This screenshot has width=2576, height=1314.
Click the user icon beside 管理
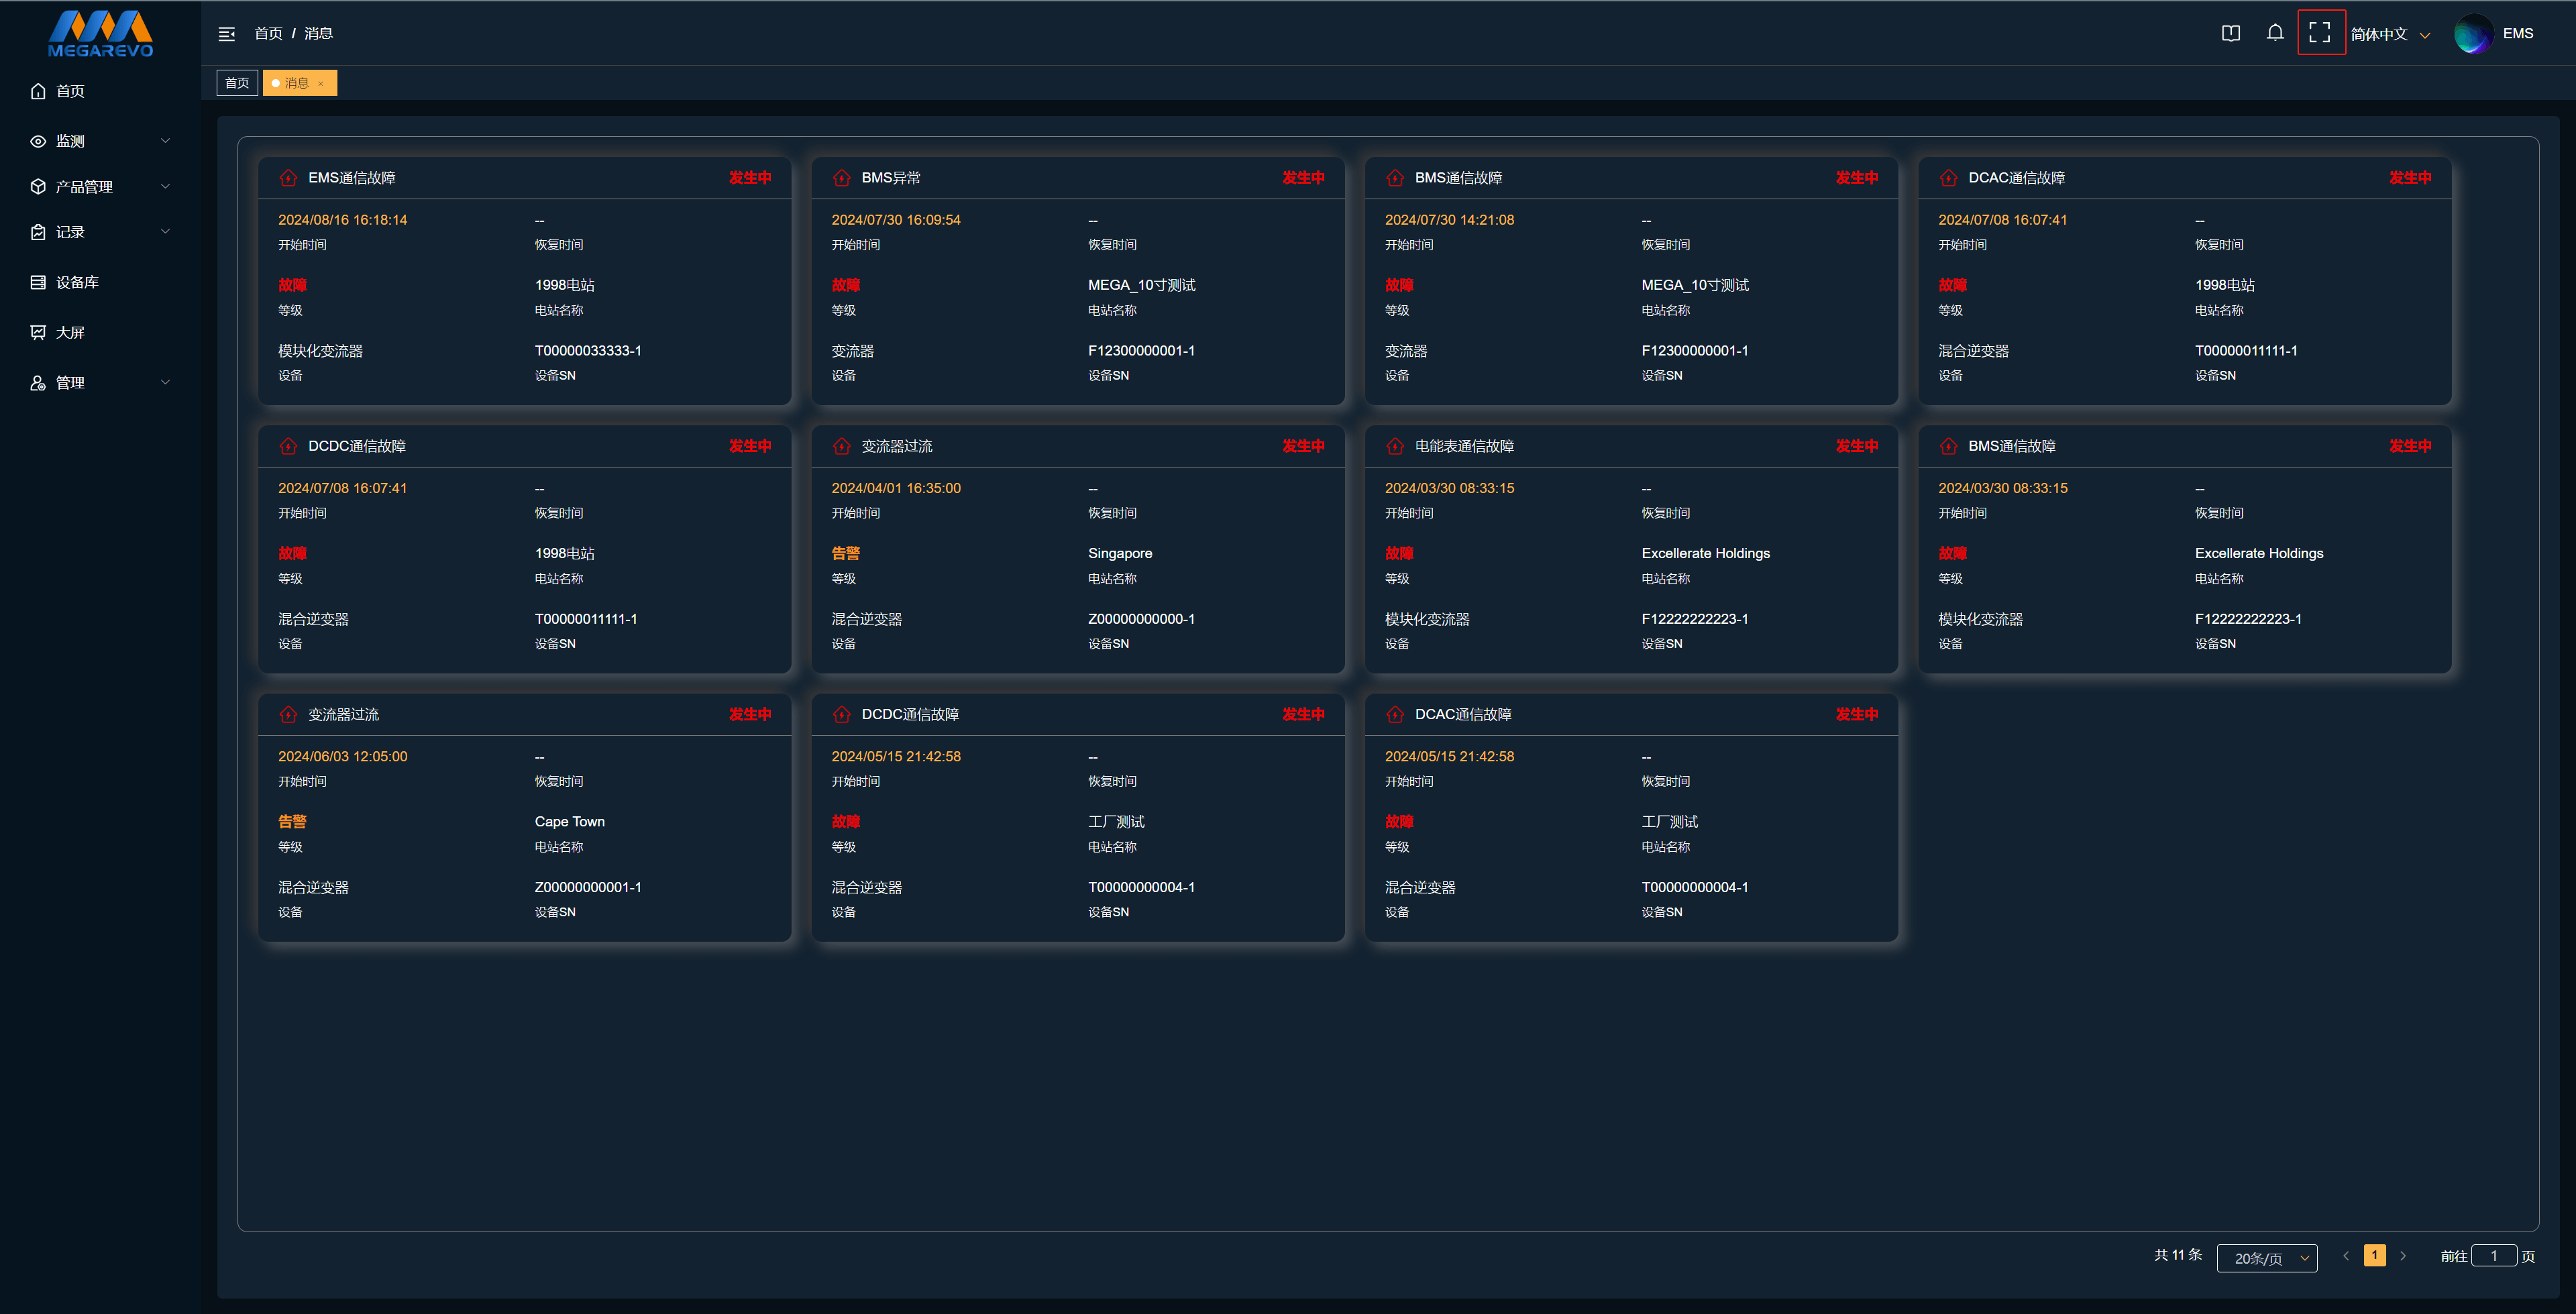tap(38, 382)
